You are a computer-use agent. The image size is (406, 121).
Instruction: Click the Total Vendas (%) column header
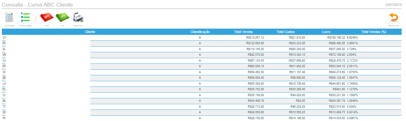pos(374,32)
